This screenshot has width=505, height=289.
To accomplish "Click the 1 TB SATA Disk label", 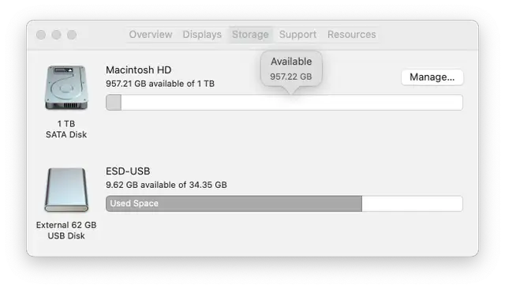I will [x=66, y=129].
